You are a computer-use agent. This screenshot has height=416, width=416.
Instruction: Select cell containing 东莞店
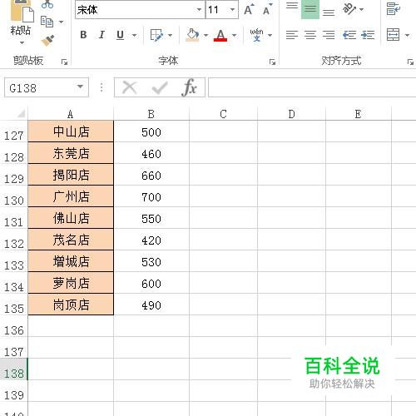click(71, 153)
